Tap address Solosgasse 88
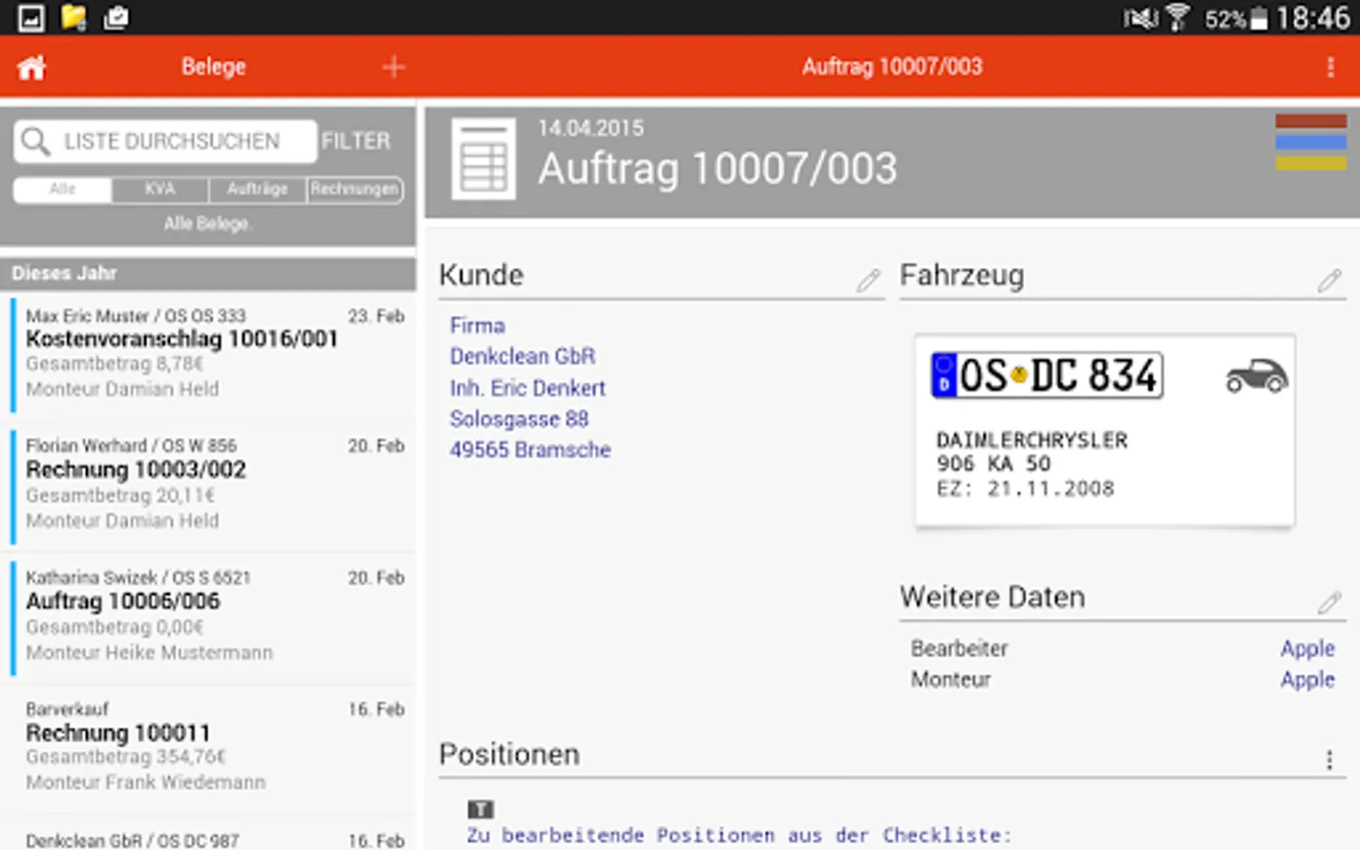Image resolution: width=1360 pixels, height=850 pixels. [x=518, y=418]
